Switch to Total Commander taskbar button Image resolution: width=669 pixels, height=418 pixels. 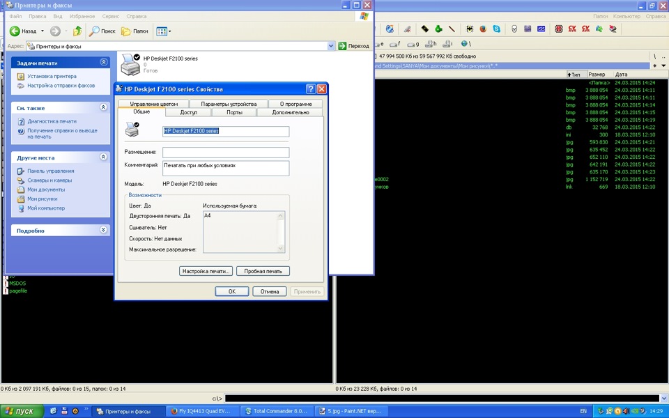click(277, 411)
